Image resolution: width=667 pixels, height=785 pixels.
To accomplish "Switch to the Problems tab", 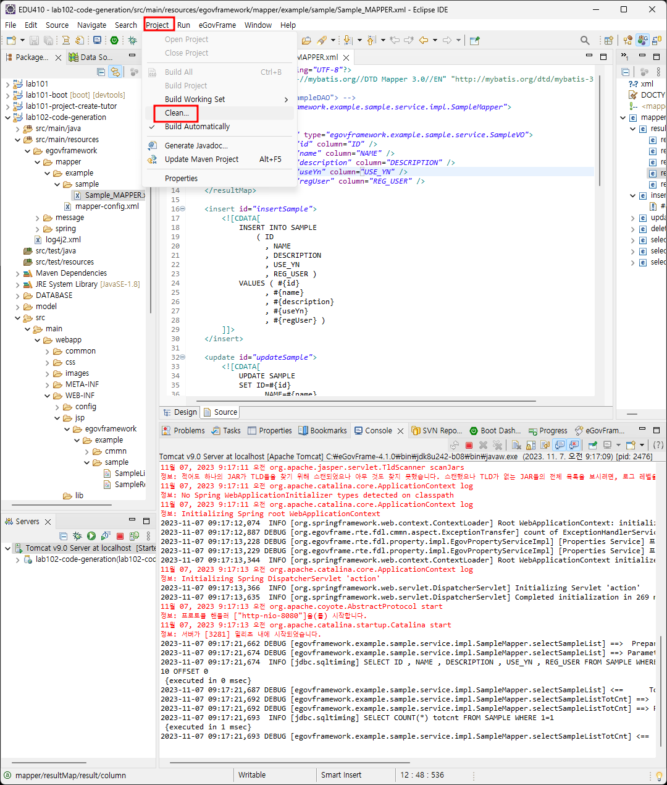I will pos(183,431).
